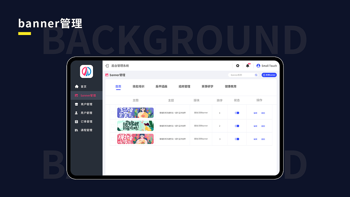Select banner管理 in the sidebar
The height and width of the screenshot is (197, 350).
(x=86, y=95)
